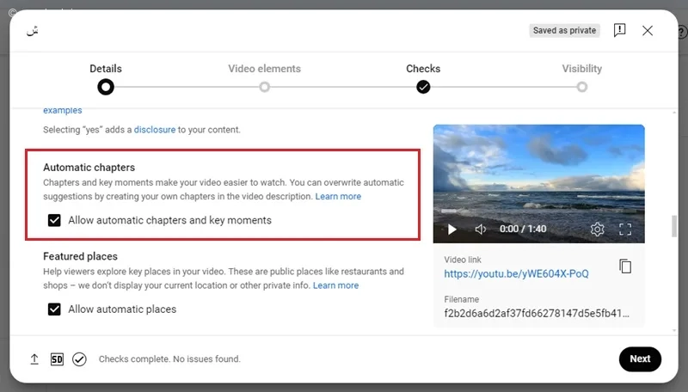This screenshot has height=392, width=688.
Task: Click the 0:00 / 1:40 time display
Action: coord(523,229)
